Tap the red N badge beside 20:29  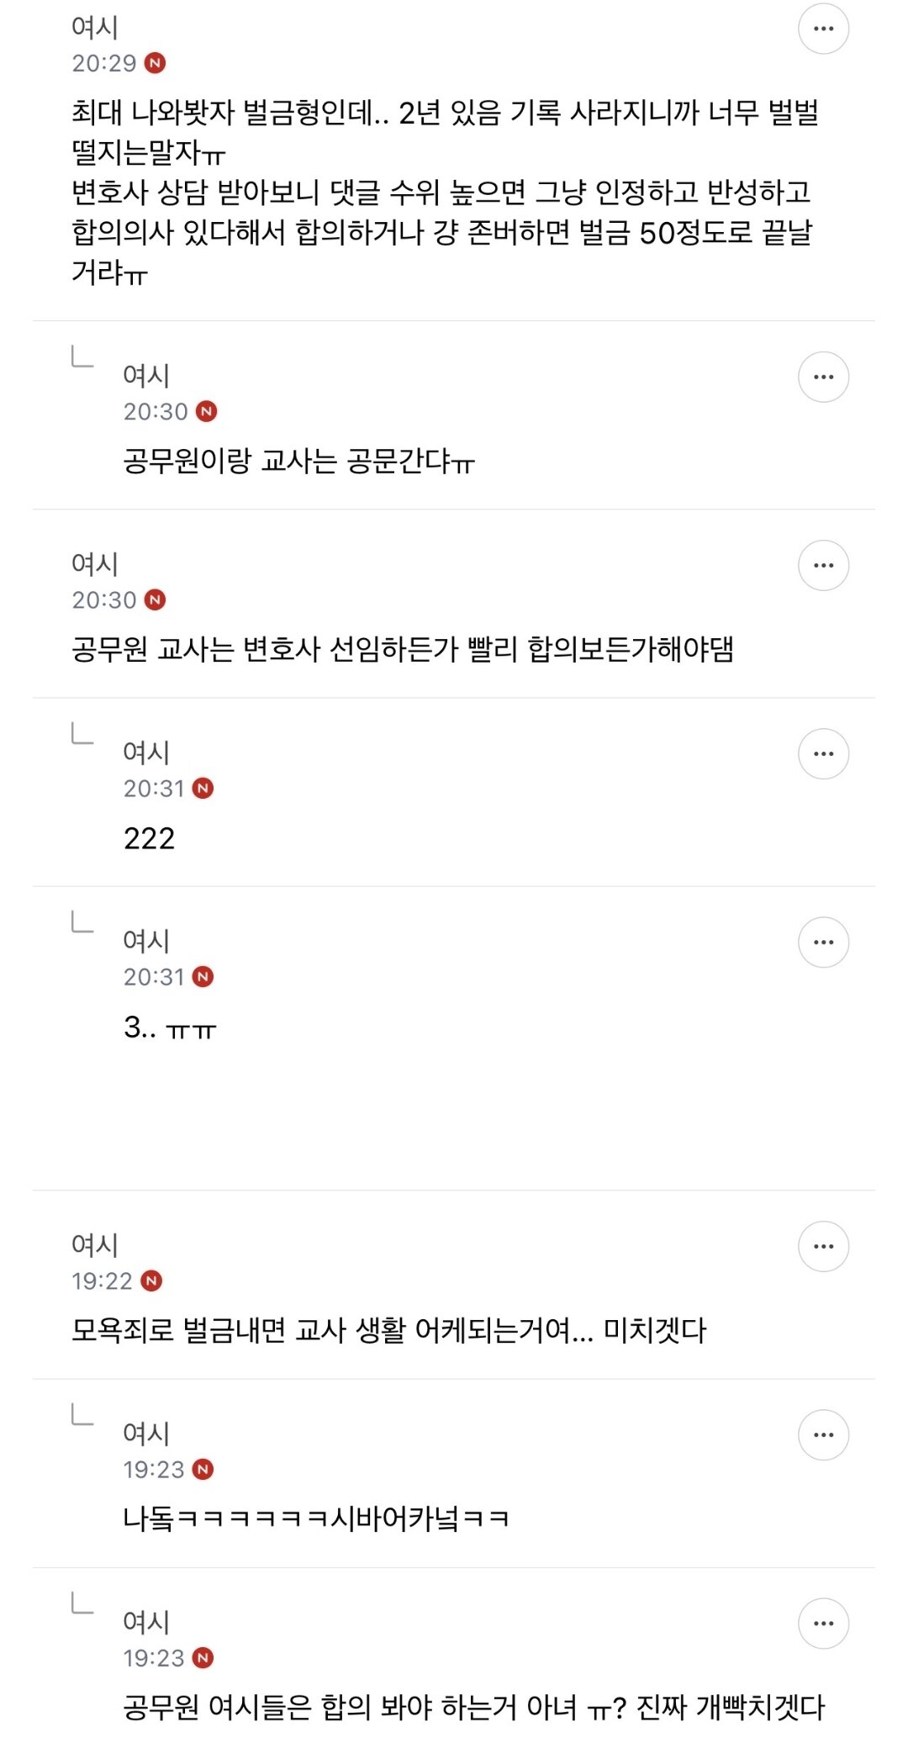pyautogui.click(x=155, y=63)
